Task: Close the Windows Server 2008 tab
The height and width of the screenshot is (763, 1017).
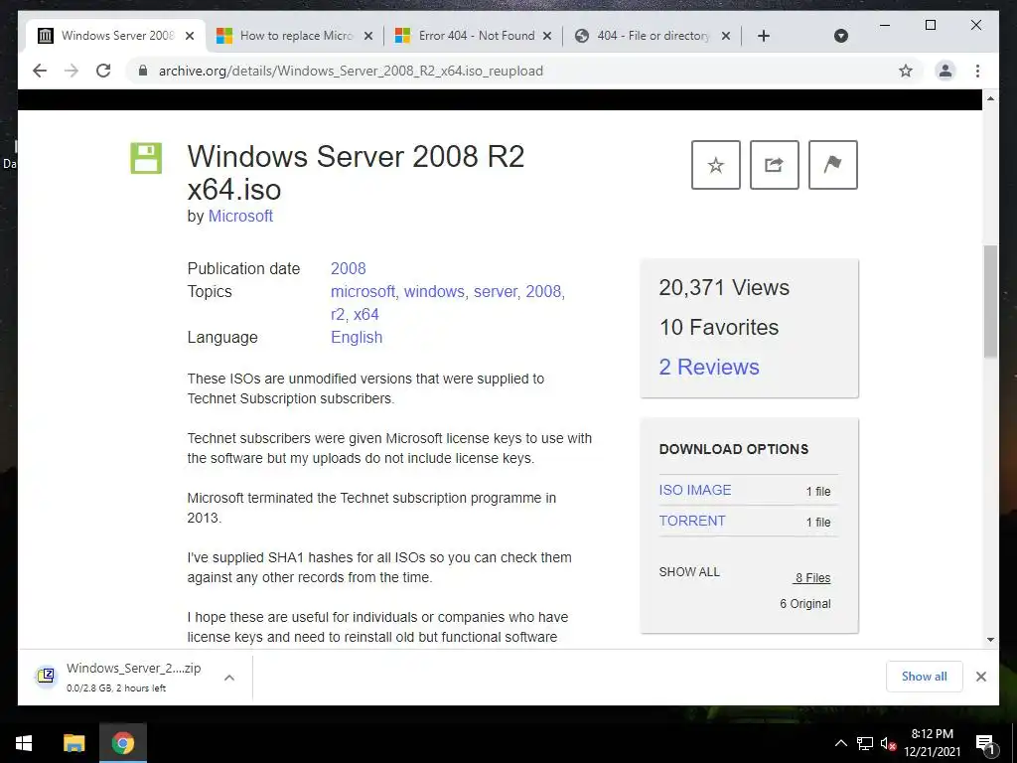Action: (x=190, y=36)
